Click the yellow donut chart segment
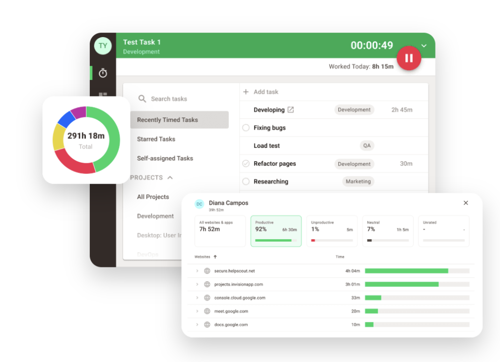500x362 pixels. (x=59, y=137)
